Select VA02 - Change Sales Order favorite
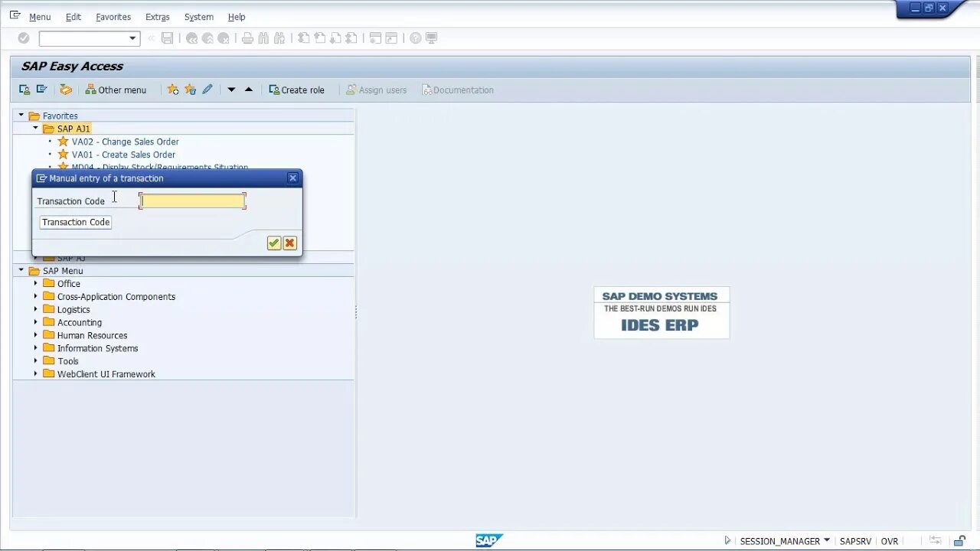 click(126, 142)
